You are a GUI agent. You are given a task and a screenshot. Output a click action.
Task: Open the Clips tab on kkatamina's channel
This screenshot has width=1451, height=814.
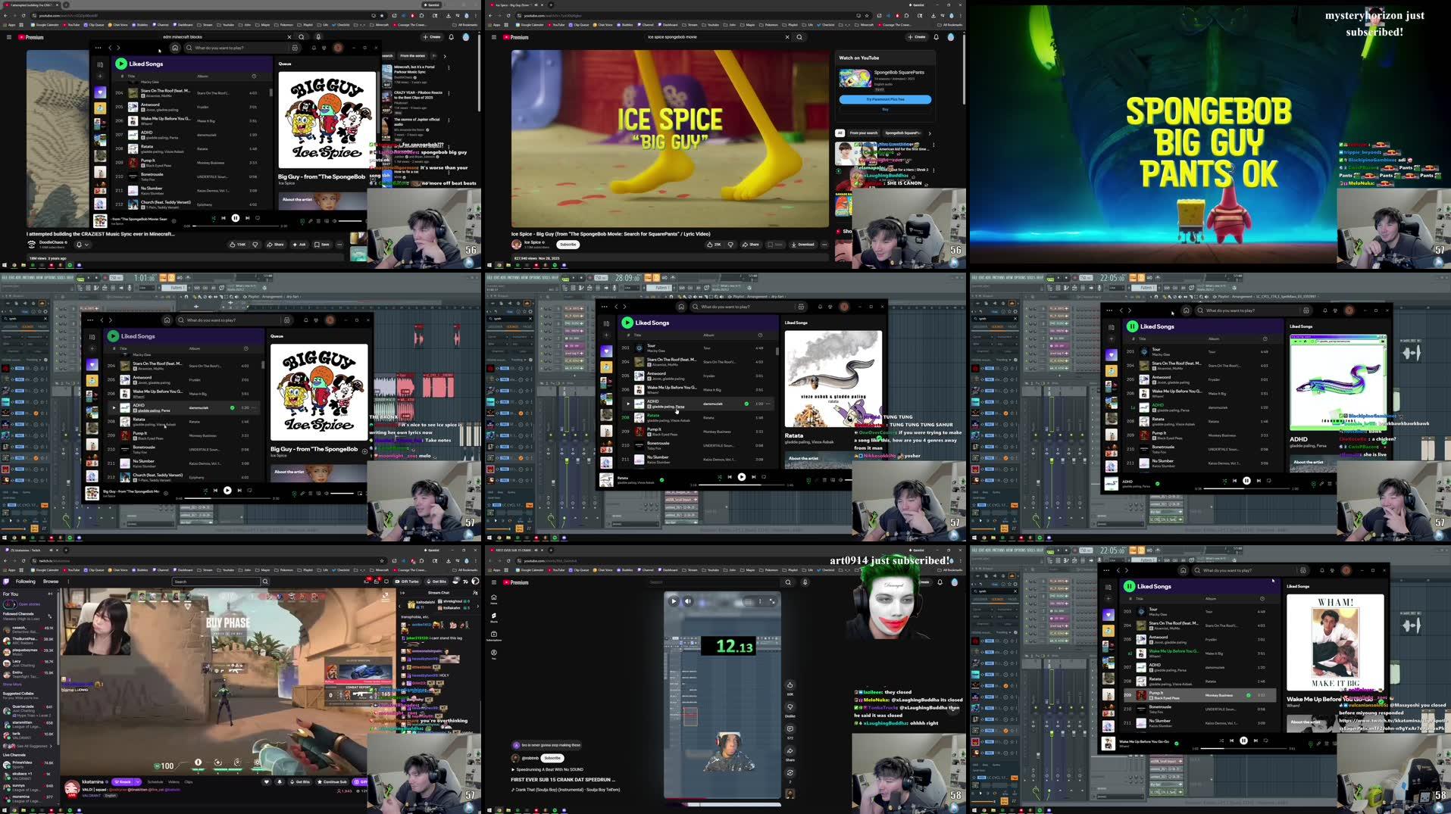point(188,781)
